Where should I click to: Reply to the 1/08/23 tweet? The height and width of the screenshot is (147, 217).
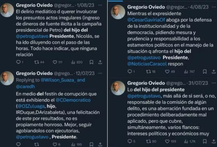point(18,62)
